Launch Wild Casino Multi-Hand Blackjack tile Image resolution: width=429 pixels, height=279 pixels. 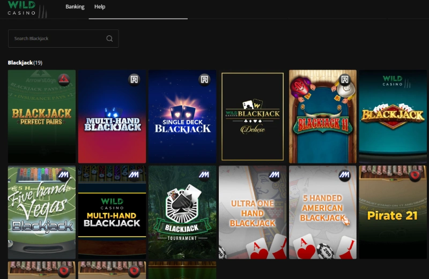click(112, 212)
